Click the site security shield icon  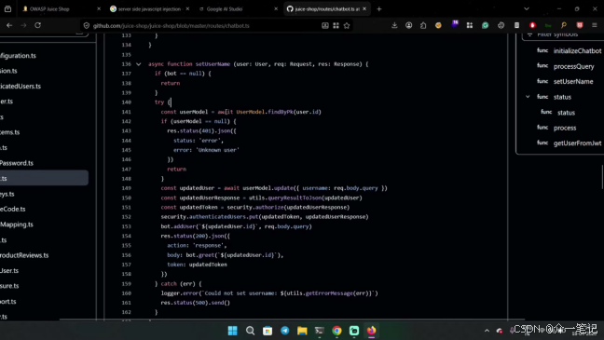[87, 26]
